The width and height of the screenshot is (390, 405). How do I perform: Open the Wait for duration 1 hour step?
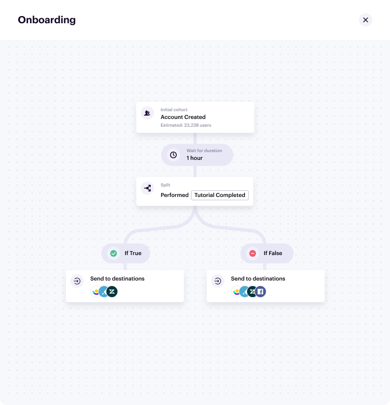click(x=197, y=155)
